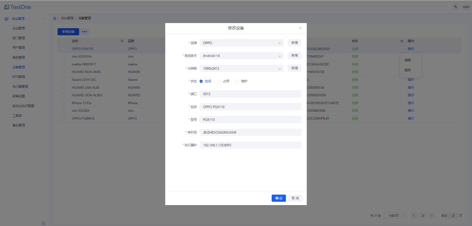This screenshot has width=472, height=226.
Task: Check the OPPO PGBM10 row checkbox
Action: pyautogui.click(x=64, y=118)
